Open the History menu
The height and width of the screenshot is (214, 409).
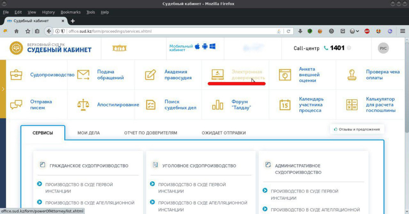48,12
